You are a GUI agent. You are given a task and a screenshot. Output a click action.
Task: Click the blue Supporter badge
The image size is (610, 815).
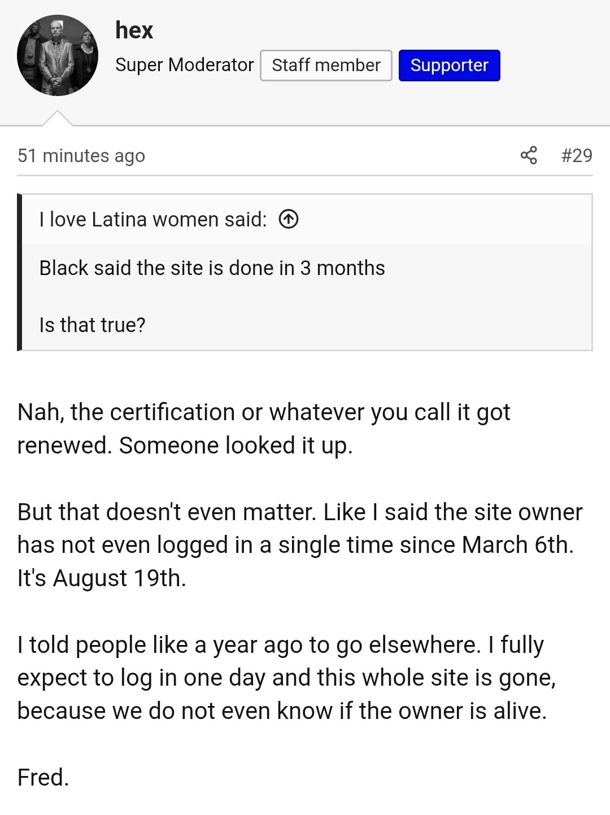[x=449, y=66]
